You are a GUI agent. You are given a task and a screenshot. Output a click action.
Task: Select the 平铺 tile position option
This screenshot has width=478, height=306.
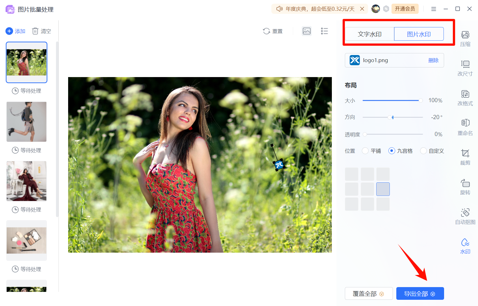(x=365, y=151)
